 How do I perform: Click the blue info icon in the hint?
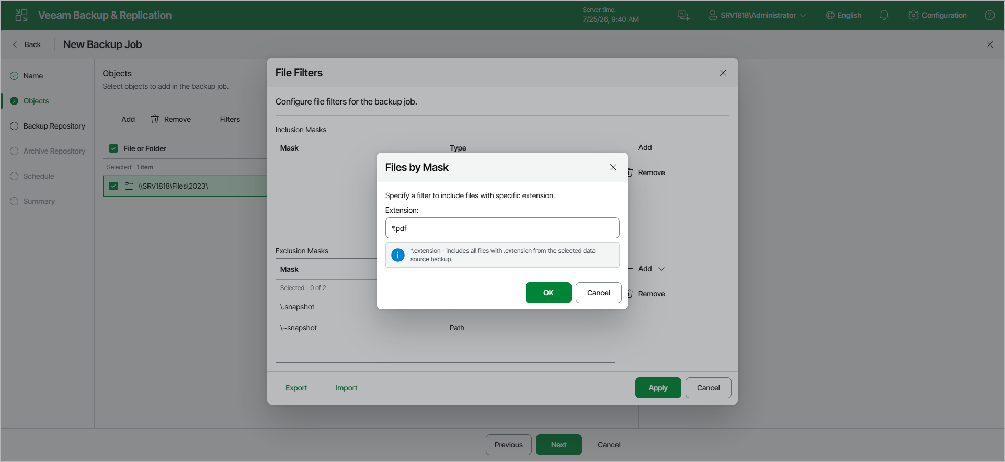pyautogui.click(x=398, y=255)
